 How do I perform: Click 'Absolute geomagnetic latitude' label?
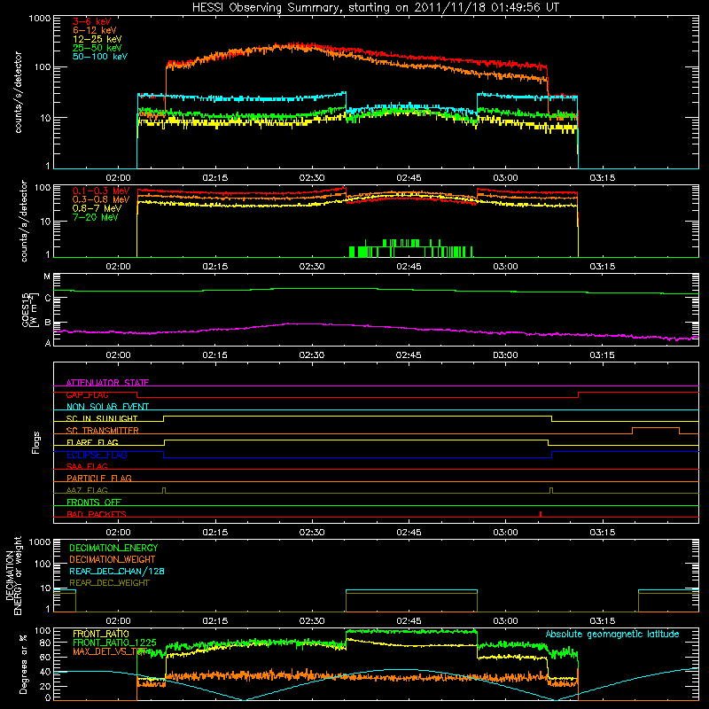click(x=612, y=634)
